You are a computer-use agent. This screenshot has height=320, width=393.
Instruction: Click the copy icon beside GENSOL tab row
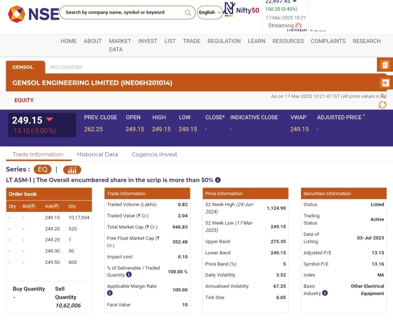tap(385, 65)
